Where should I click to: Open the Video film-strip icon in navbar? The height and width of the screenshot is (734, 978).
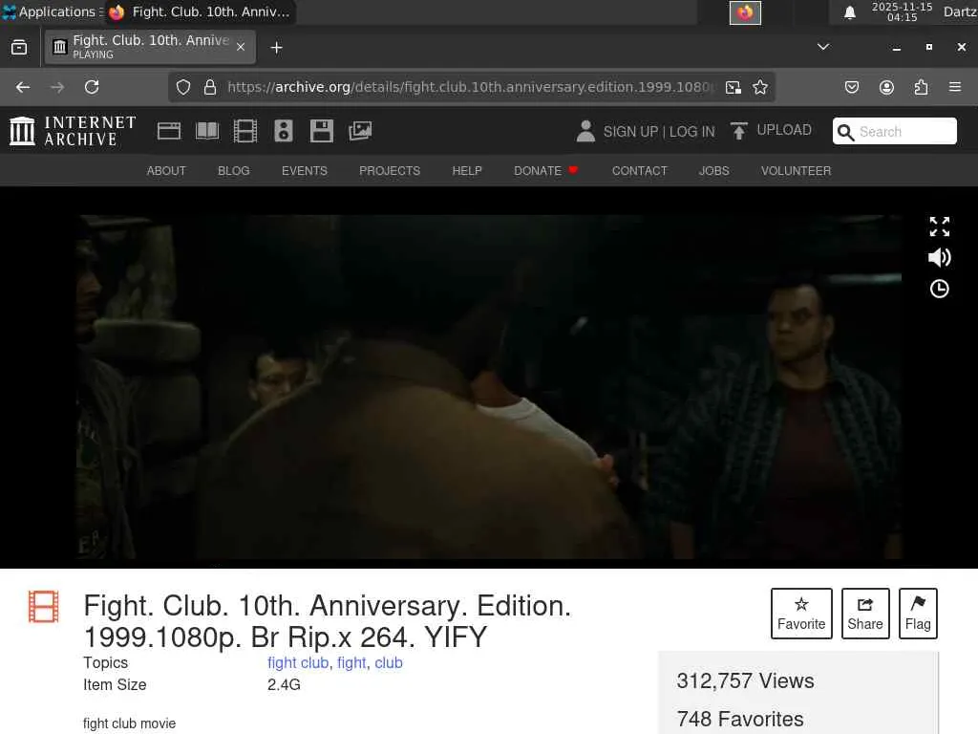(245, 131)
